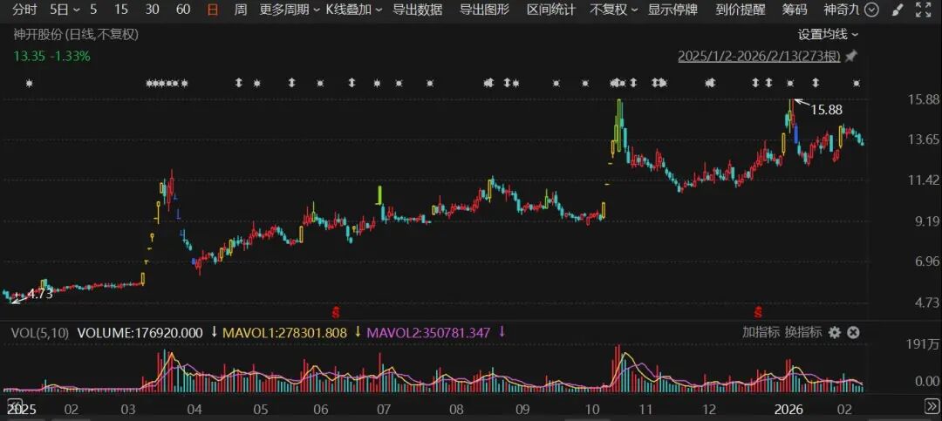
Task: Close the VOL indicator panel
Action: (x=854, y=332)
